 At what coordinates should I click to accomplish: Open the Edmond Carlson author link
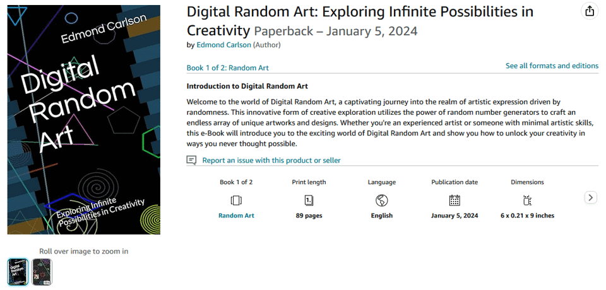[x=223, y=45]
